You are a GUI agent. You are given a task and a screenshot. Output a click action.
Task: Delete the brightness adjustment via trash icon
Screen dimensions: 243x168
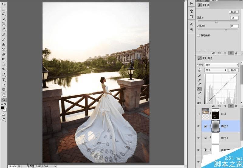(x=236, y=53)
